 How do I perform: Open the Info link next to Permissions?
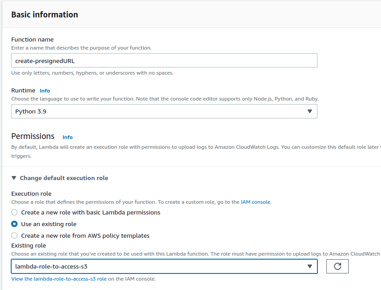click(68, 137)
